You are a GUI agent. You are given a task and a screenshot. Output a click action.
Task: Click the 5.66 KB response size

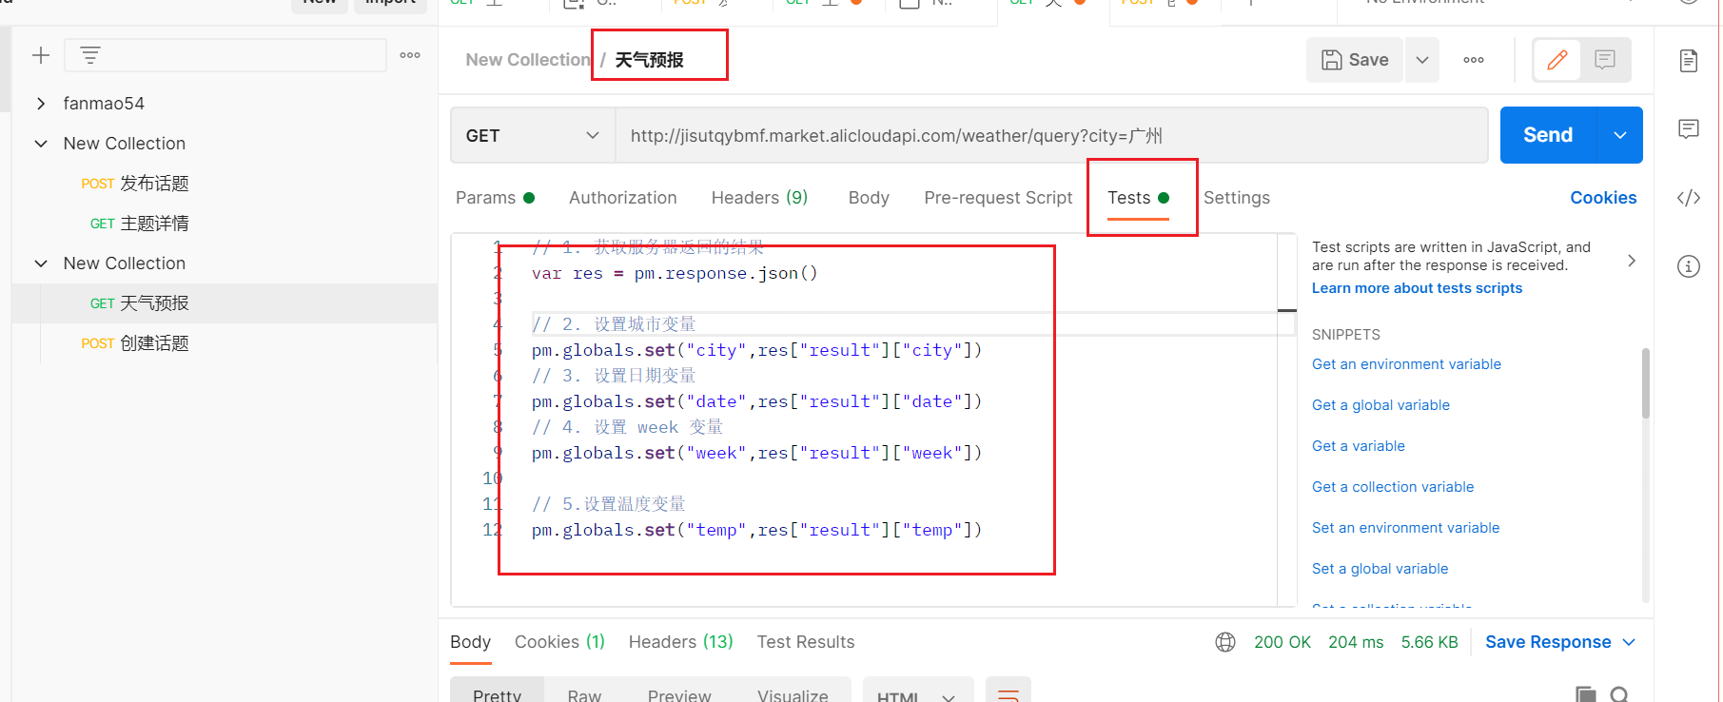pyautogui.click(x=1429, y=642)
